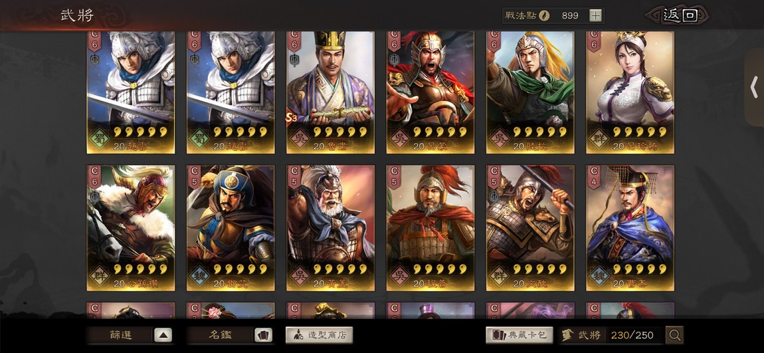
Task: Open the 篩選 filter label
Action: tap(120, 335)
